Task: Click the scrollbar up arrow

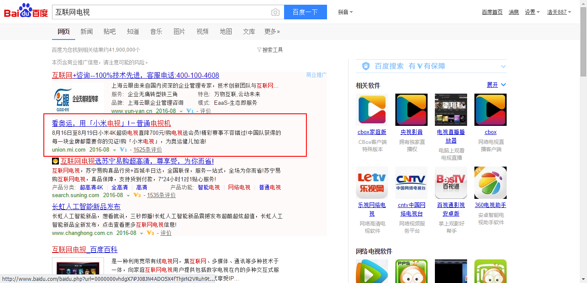Action: click(x=583, y=3)
